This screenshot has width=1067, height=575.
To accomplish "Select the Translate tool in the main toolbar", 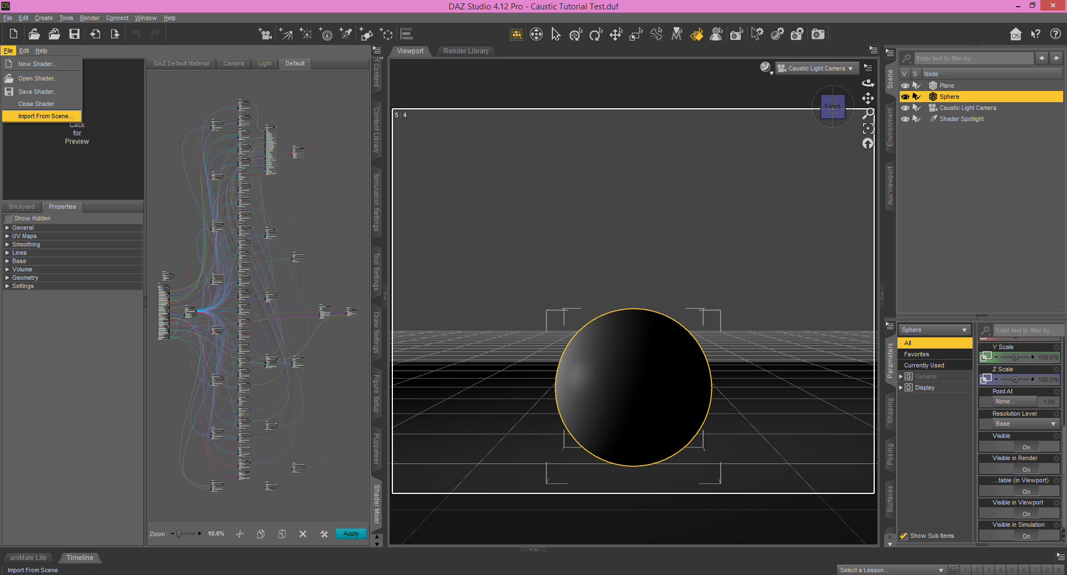I will click(x=616, y=34).
